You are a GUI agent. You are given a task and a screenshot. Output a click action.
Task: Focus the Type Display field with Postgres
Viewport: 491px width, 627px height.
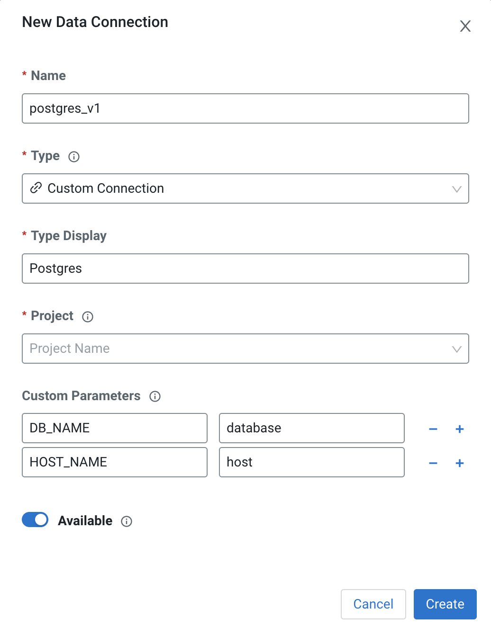pos(245,269)
